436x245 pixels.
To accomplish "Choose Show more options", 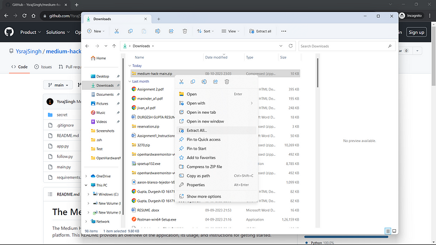I will [x=216, y=197].
